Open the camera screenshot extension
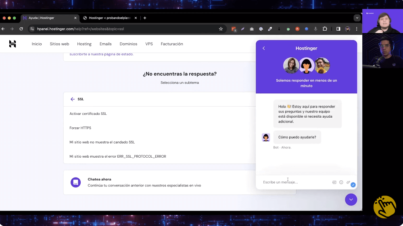Image resolution: width=403 pixels, height=226 pixels. click(x=252, y=29)
